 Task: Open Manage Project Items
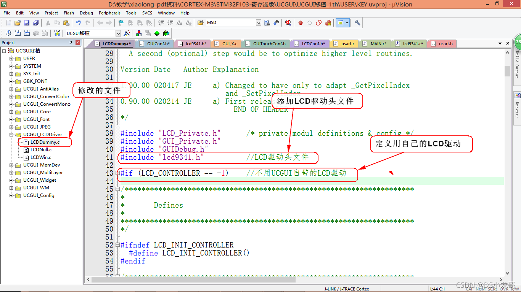(x=148, y=33)
